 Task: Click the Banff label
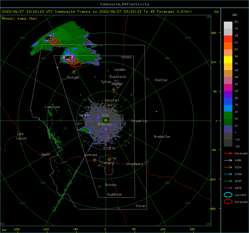point(46,154)
